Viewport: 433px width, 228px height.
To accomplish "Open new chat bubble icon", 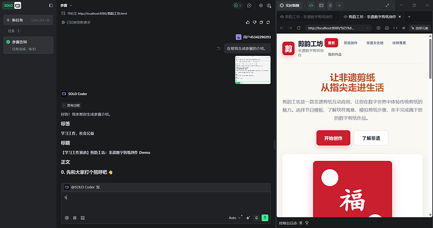I will 249,5.
